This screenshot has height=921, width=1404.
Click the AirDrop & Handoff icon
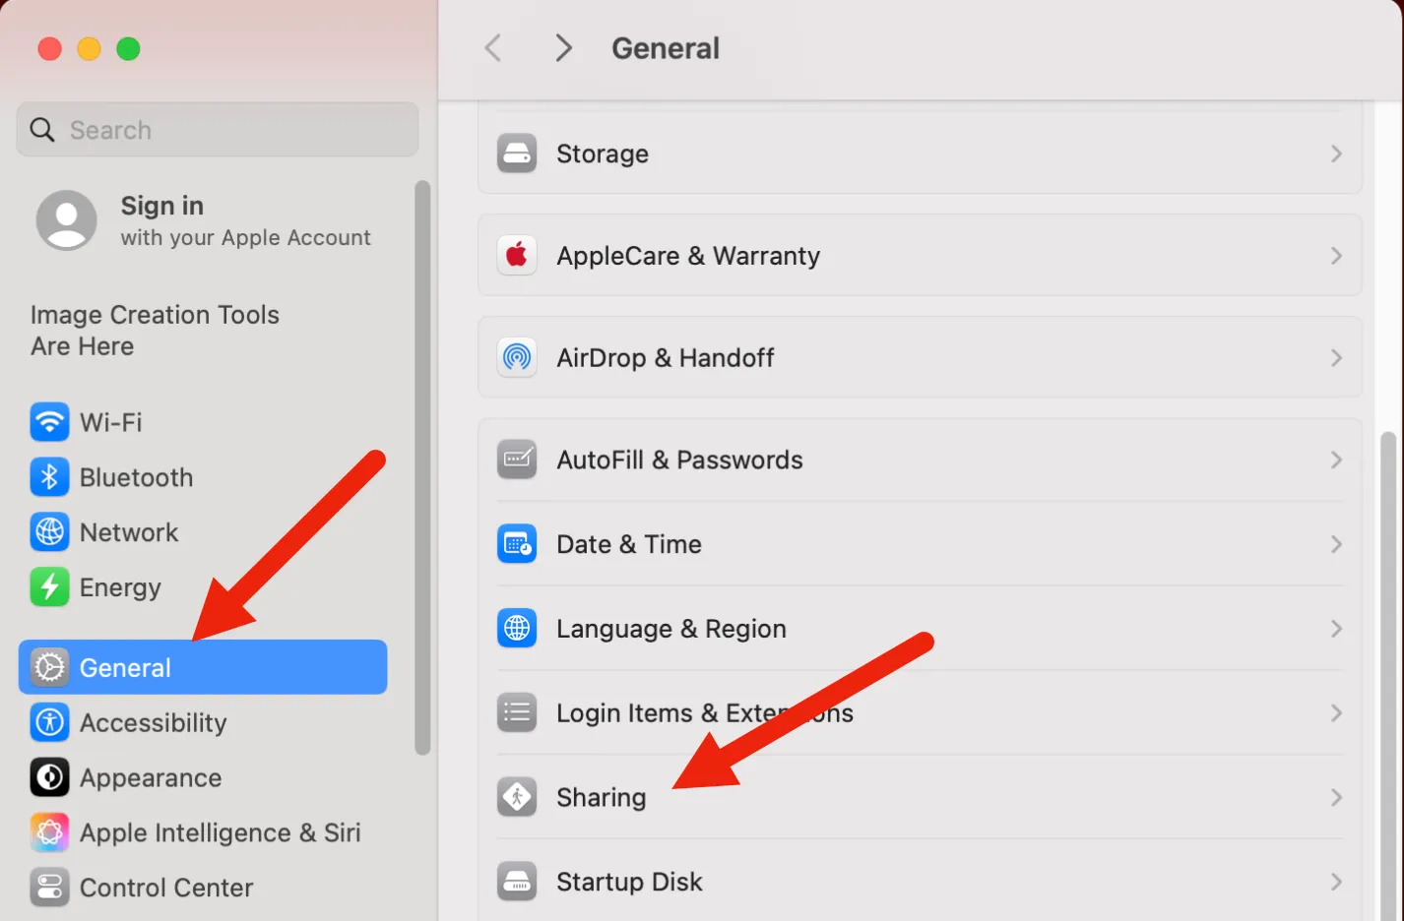coord(517,357)
